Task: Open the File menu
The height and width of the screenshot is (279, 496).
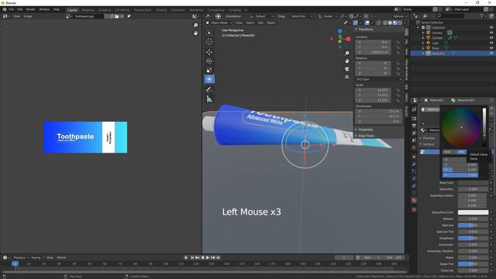Action: click(x=12, y=9)
